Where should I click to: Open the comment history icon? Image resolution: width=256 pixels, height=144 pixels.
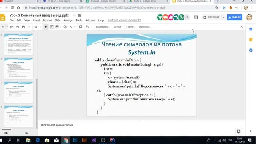tap(196, 17)
